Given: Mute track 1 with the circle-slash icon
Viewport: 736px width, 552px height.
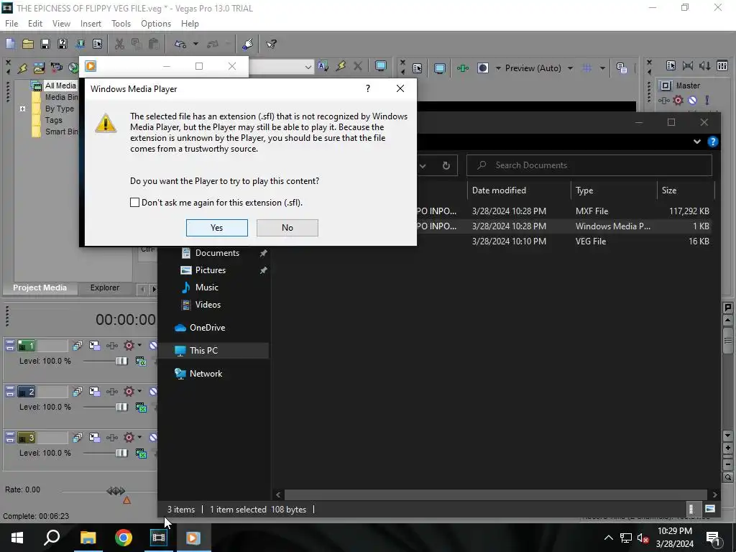Looking at the screenshot, I should tap(153, 346).
